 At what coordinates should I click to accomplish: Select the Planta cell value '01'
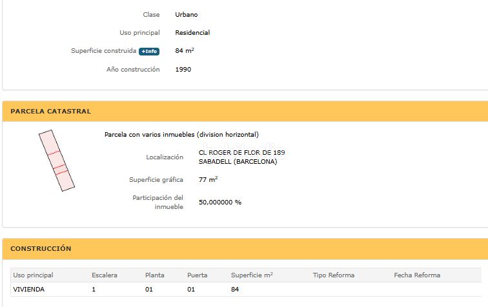coord(149,290)
